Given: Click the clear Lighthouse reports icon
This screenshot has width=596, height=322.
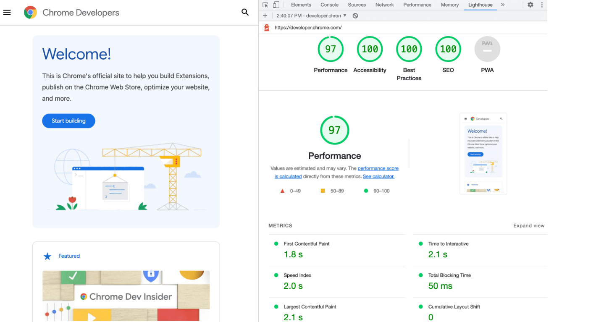Looking at the screenshot, I should click(355, 16).
